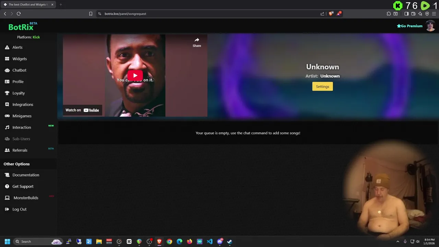Open Steam from the taskbar
Screen dimensions: 439x247
(x=229, y=242)
